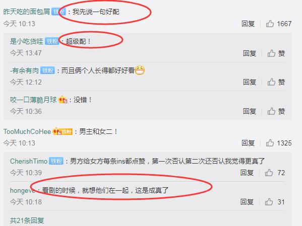The height and width of the screenshot is (226, 302).
Task: Open TooMuchCoHee's profile
Action: coord(27,131)
